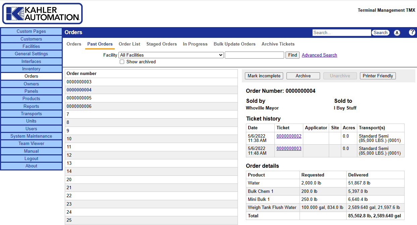Switch to the Staged Orders tab
This screenshot has height=225, width=417.
(x=161, y=44)
